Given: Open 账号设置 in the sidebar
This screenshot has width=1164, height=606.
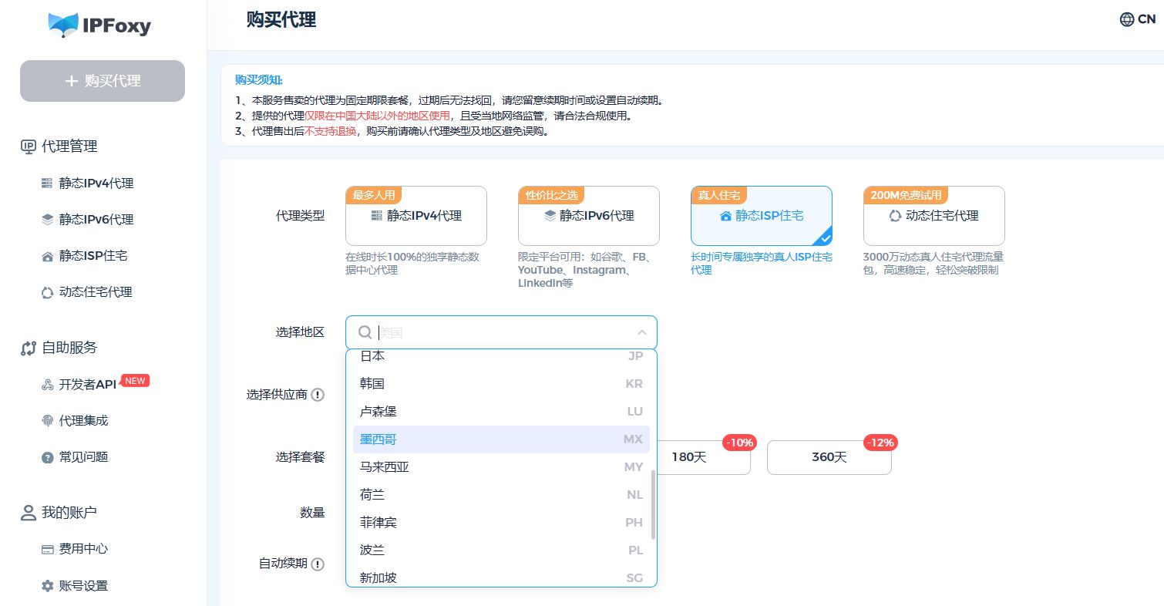Looking at the screenshot, I should click(x=83, y=586).
